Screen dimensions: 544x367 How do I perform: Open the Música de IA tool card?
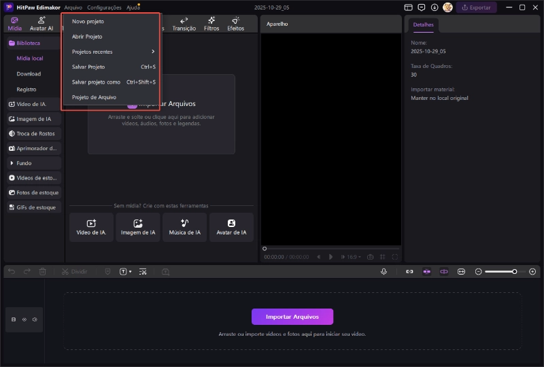[x=185, y=227]
